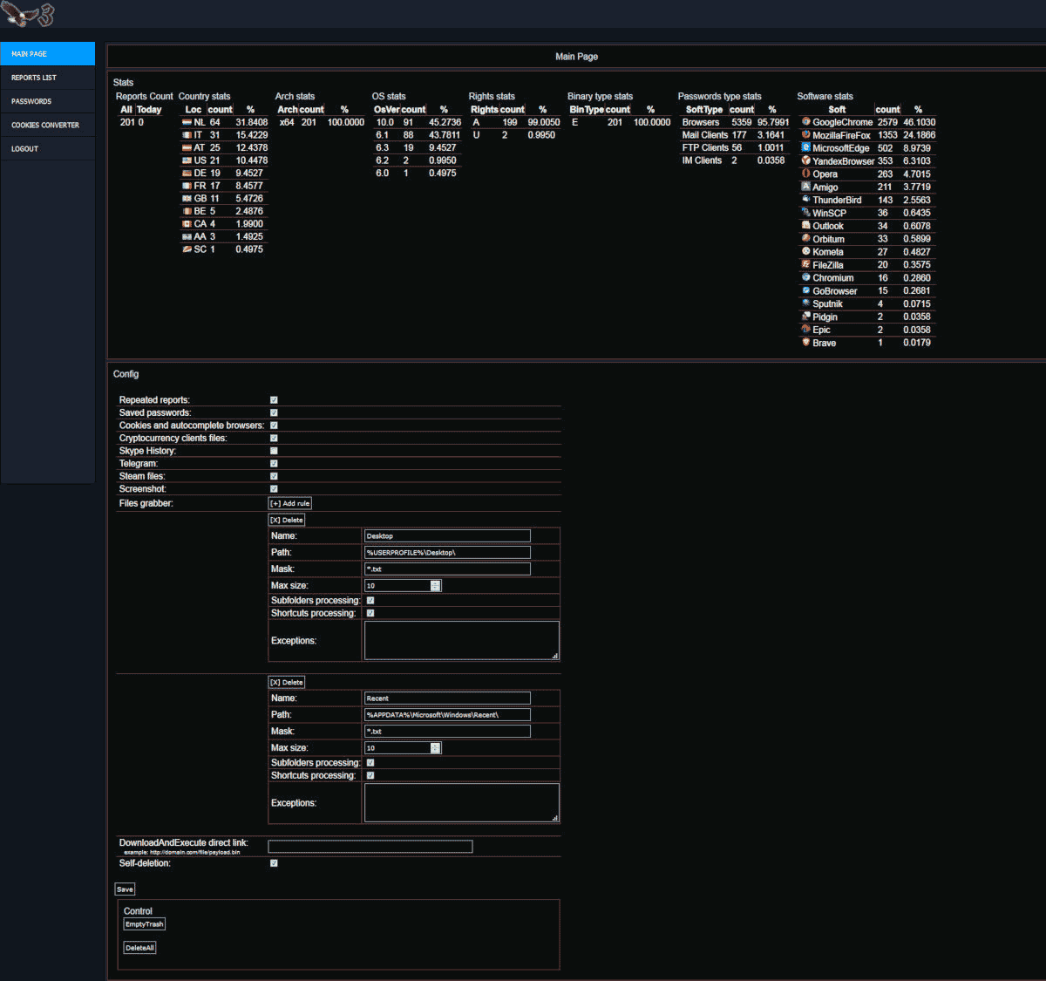The width and height of the screenshot is (1046, 981).
Task: Select the GoogleChrome icon in Software stats
Action: coord(805,122)
